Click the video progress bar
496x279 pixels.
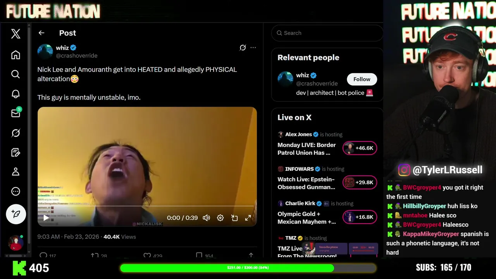[x=147, y=206]
